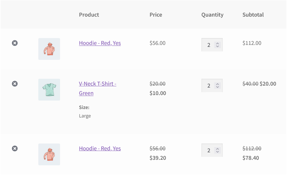Open the green V-Neck T-Shirt thumbnail
Viewport: 288px width, 178px height.
click(49, 89)
